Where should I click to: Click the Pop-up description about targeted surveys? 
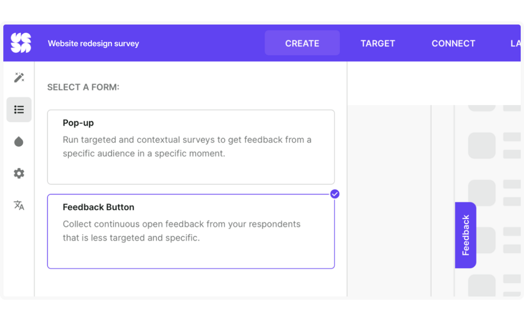pyautogui.click(x=187, y=146)
